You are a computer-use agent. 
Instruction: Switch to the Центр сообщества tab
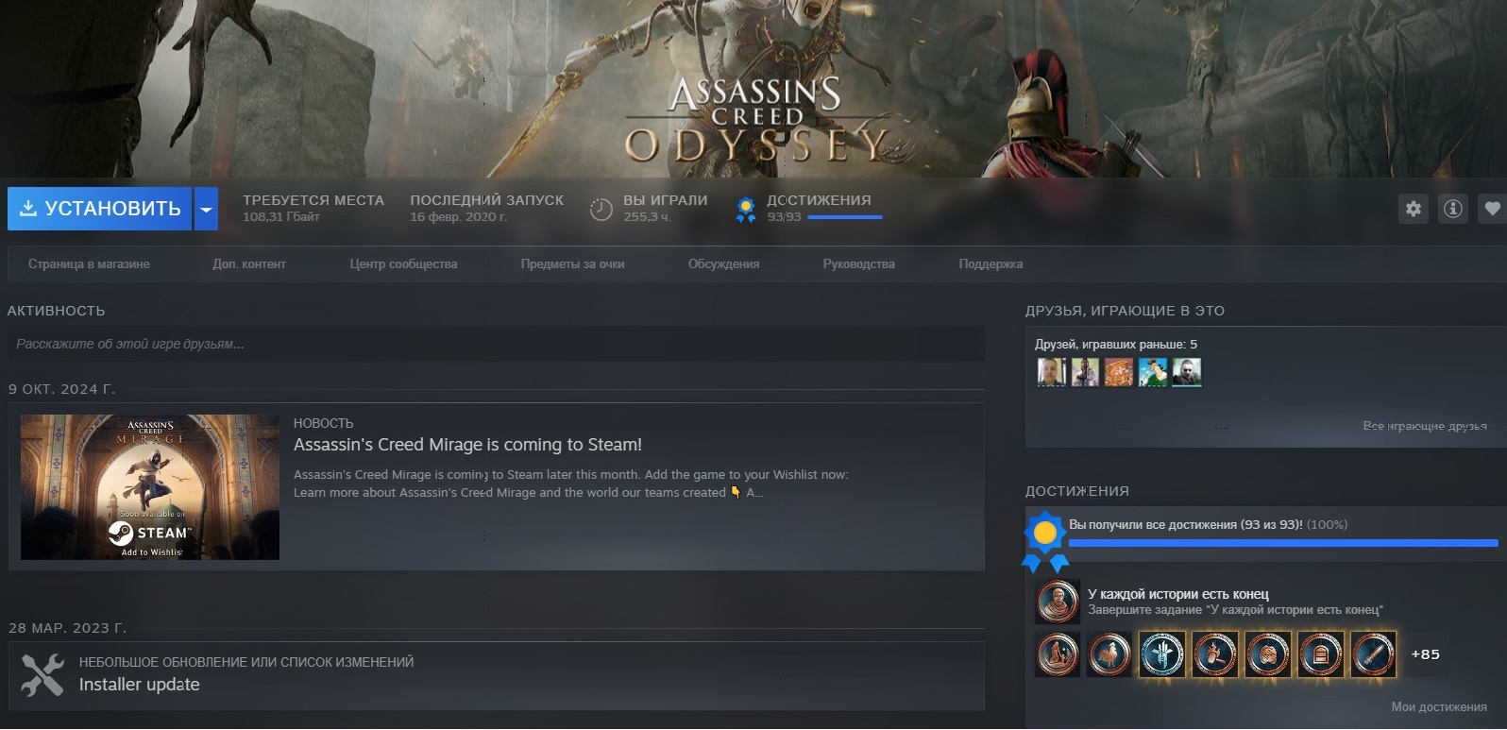click(403, 264)
